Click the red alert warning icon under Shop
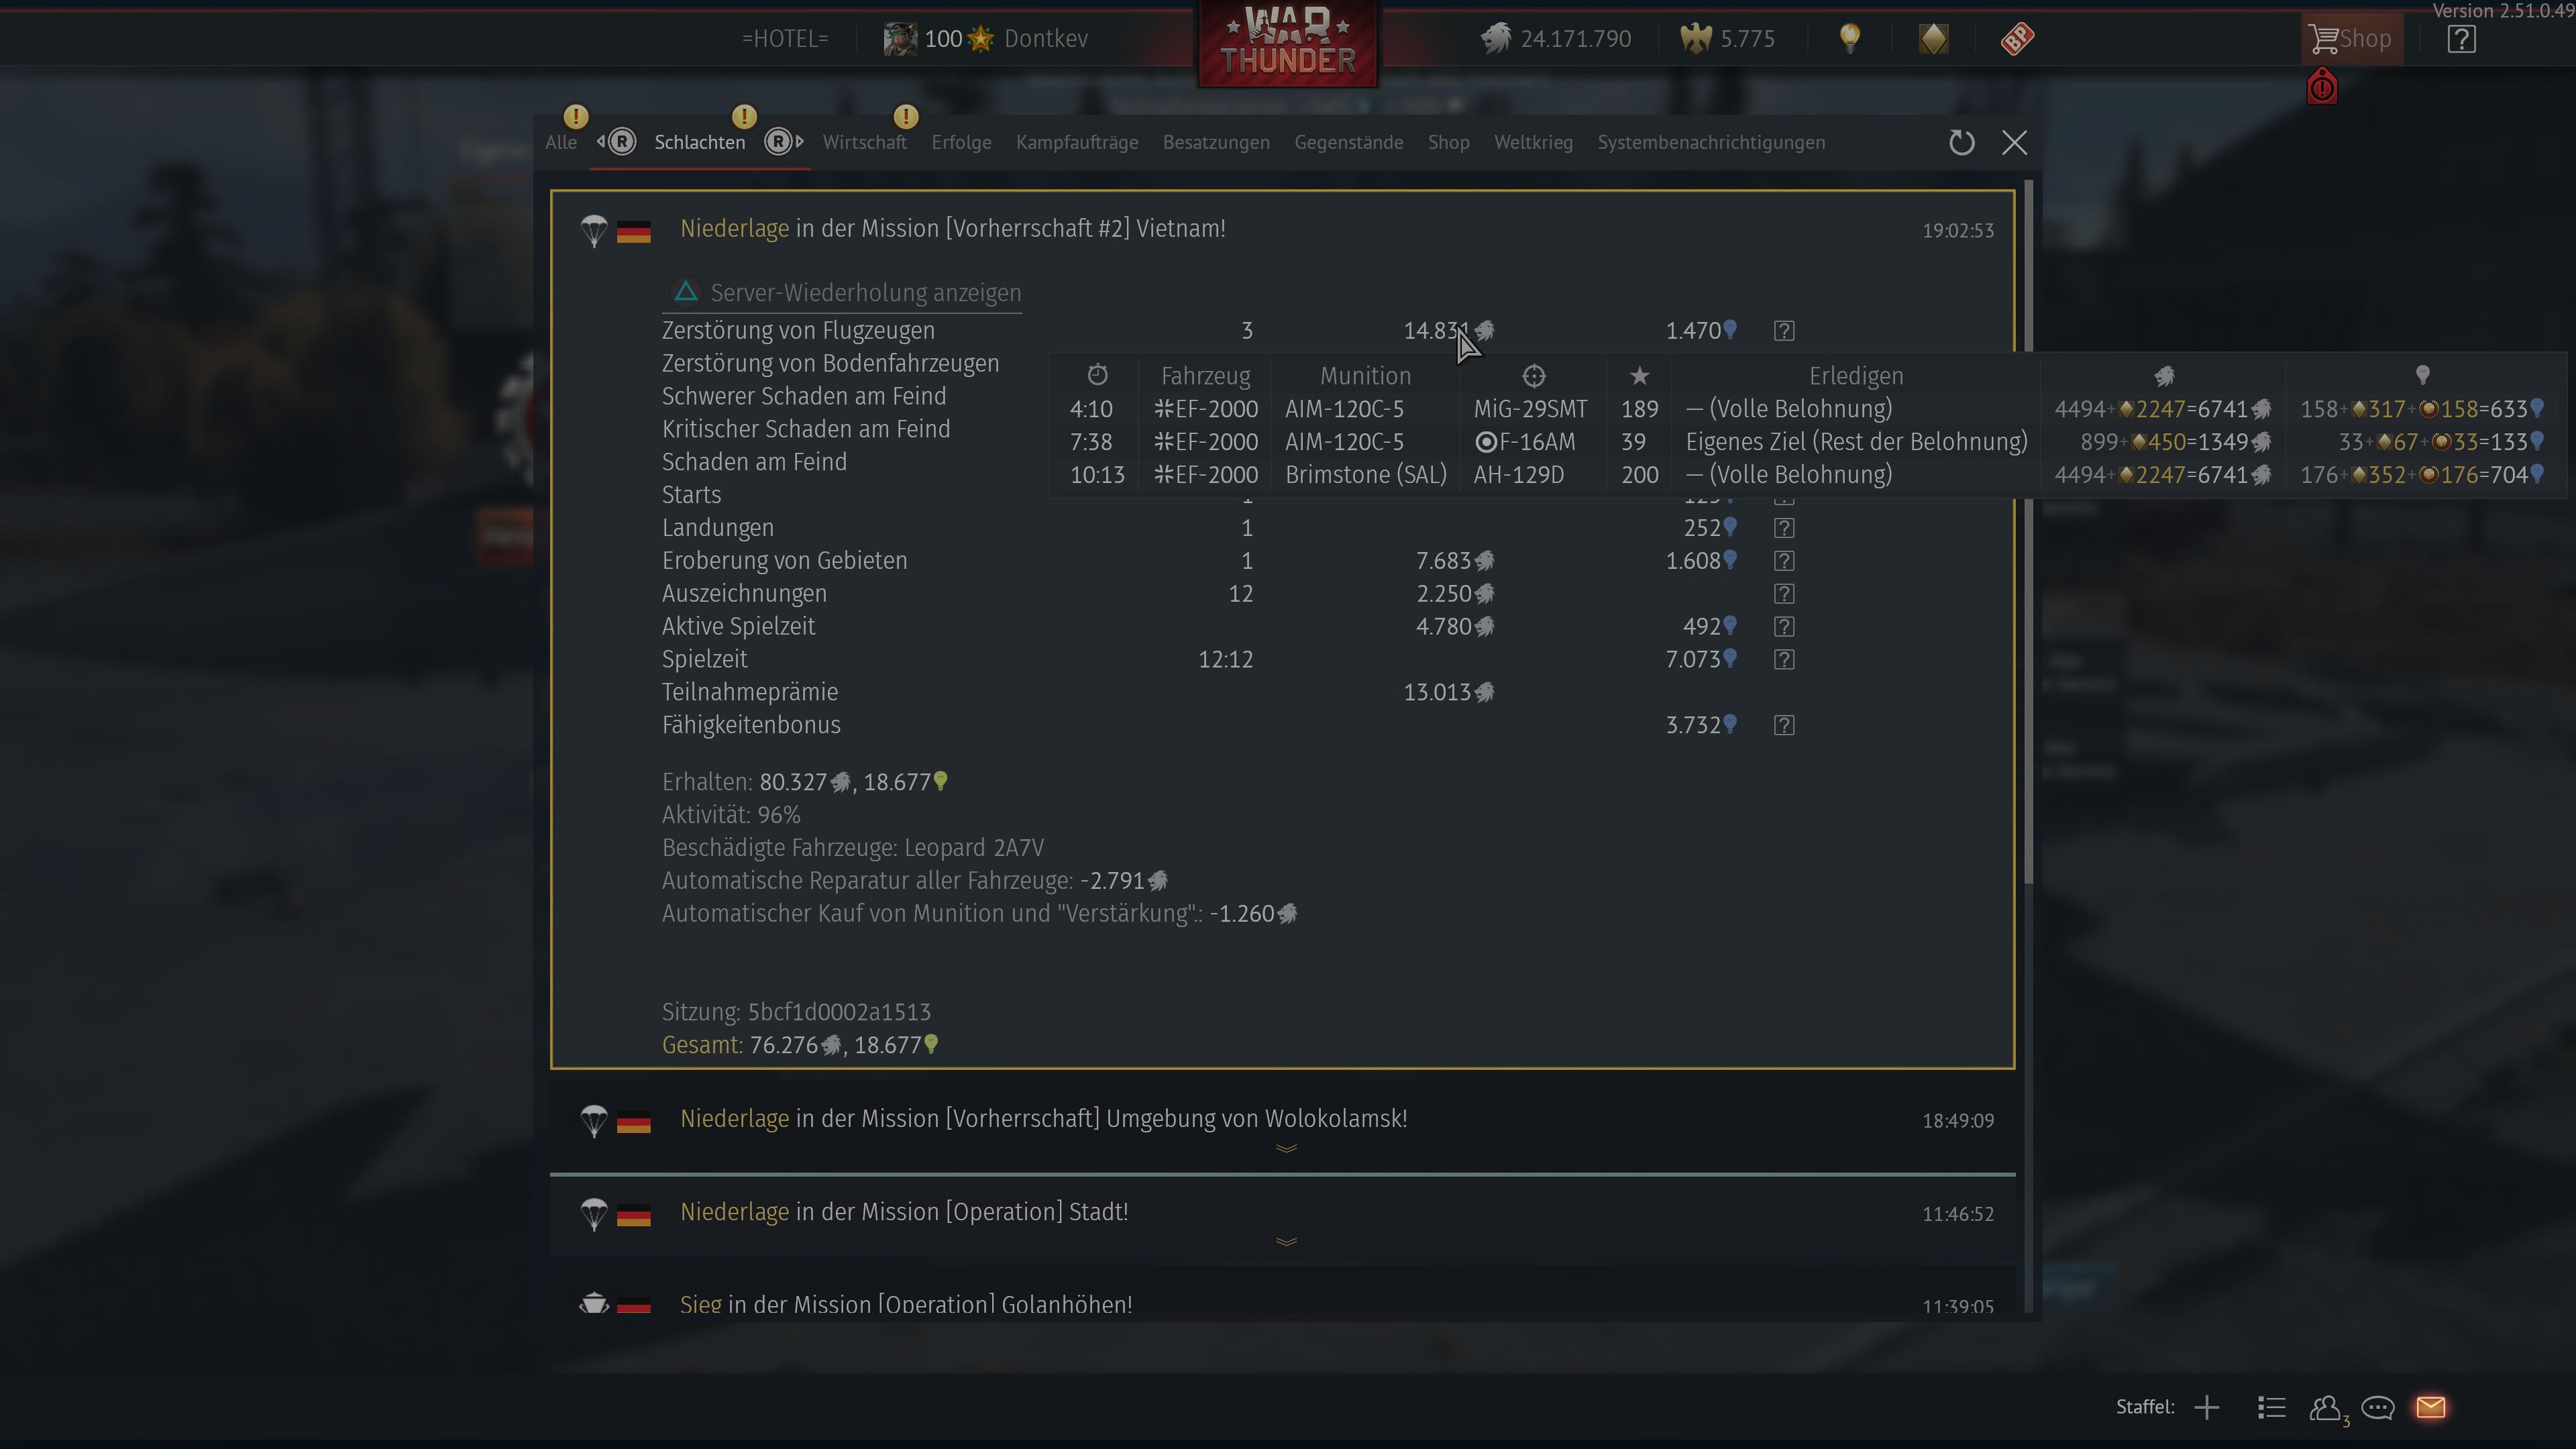 [2321, 88]
